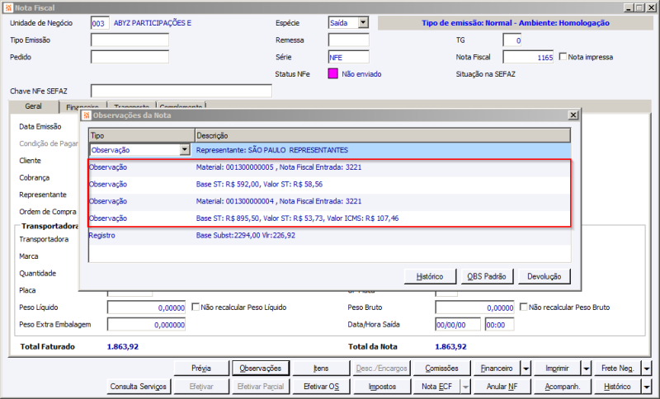660x399 pixels.
Task: Close the Observações da Nota dialog
Action: tap(573, 115)
